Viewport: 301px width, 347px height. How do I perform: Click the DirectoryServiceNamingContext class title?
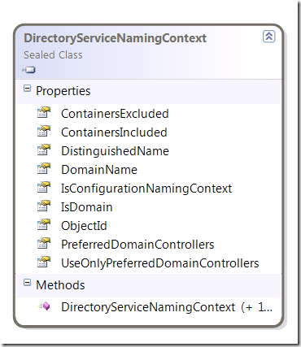click(115, 38)
